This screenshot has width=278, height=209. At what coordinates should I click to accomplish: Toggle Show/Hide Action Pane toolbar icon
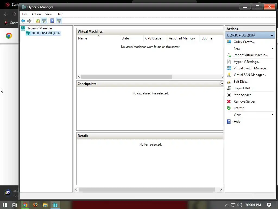coord(59,21)
